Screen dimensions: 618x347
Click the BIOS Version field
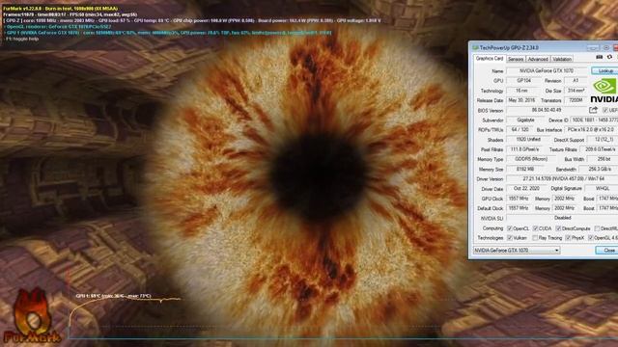point(547,110)
